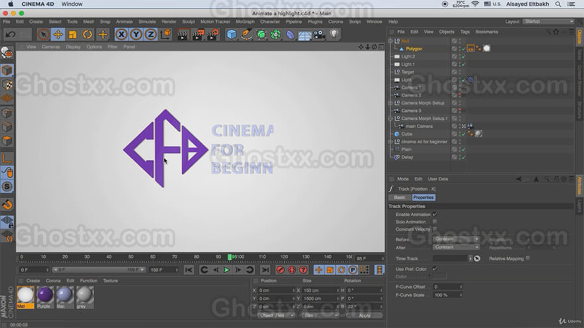
Task: Add a Cube primitive object
Action: click(x=232, y=34)
